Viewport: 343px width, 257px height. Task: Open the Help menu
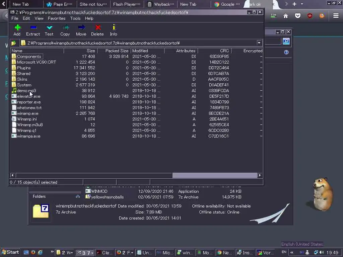coord(89,18)
